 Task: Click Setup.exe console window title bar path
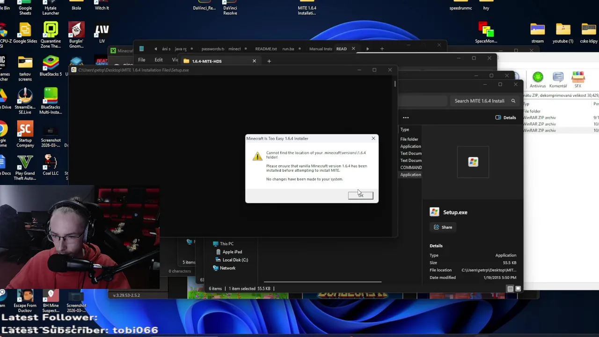133,70
